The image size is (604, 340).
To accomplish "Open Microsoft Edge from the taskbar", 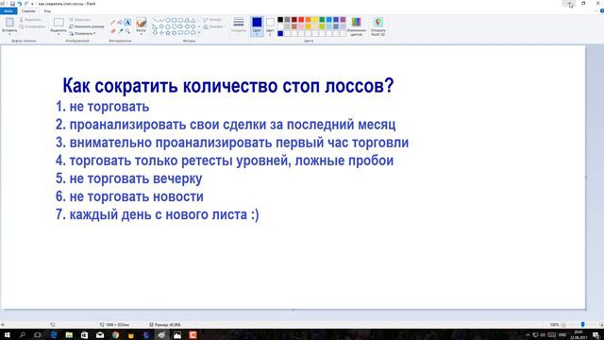I will coord(54,334).
